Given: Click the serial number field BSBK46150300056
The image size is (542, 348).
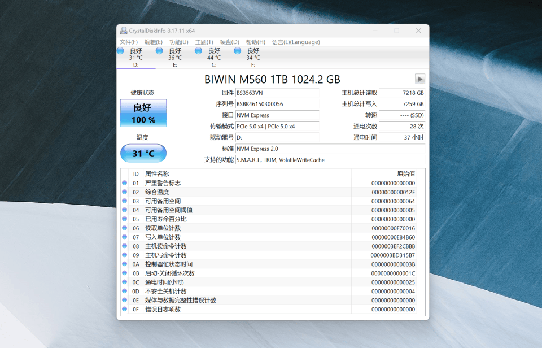Looking at the screenshot, I should click(x=277, y=104).
